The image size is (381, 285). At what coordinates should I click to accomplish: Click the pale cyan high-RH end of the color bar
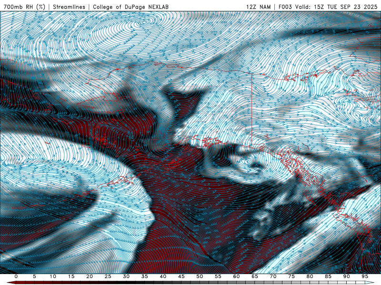coord(370,283)
